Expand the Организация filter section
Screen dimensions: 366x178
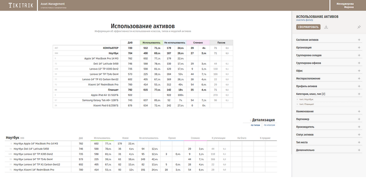359,47
